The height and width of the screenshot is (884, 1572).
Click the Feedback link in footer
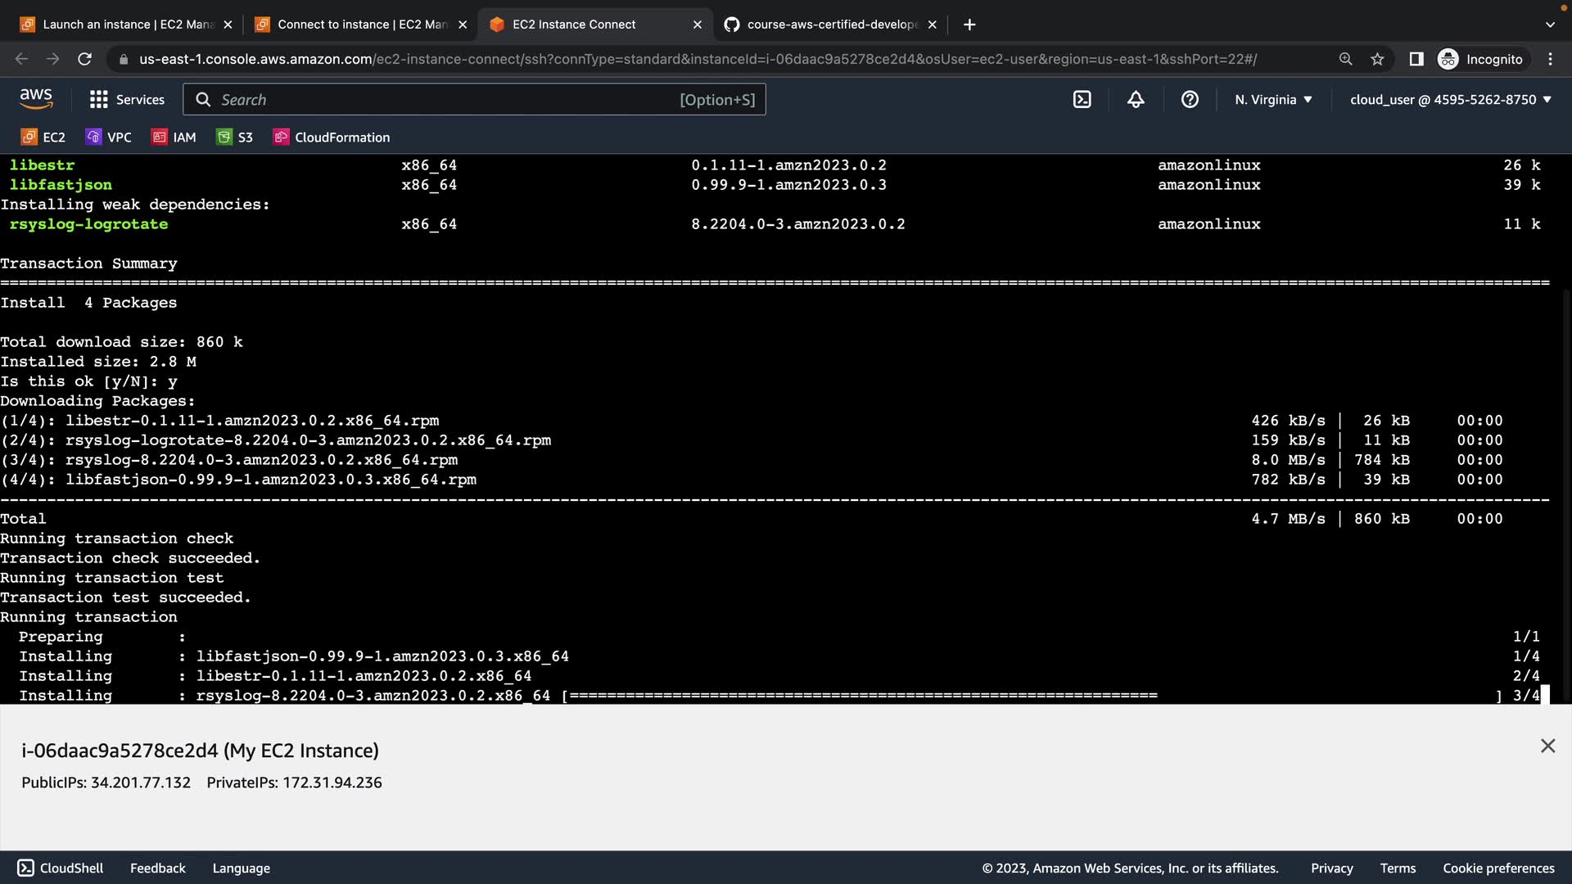point(158,868)
